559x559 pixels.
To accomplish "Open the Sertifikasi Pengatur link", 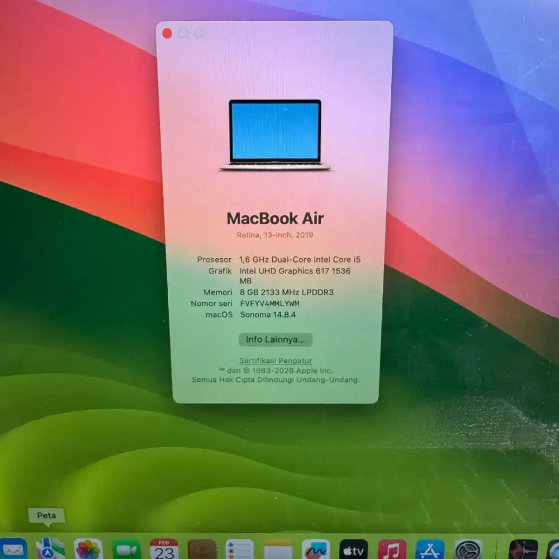I will [x=276, y=361].
